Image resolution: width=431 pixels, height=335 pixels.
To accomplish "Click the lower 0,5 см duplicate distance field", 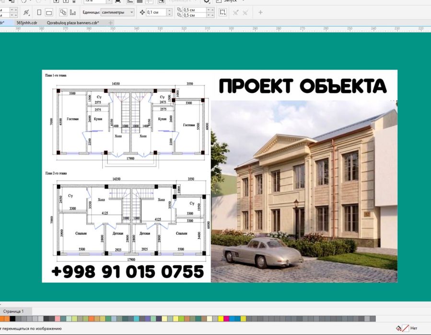I will (195, 15).
